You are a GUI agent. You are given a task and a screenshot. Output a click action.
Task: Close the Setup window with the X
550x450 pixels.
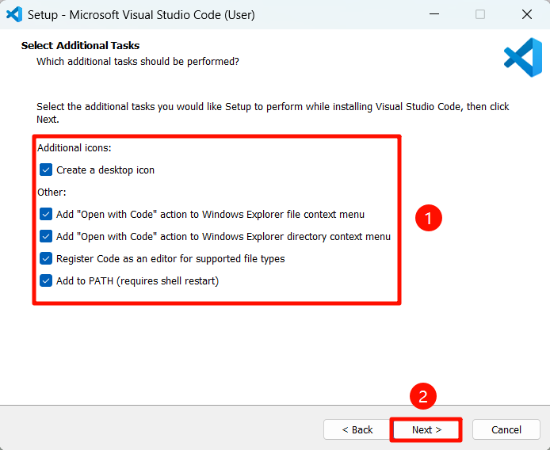pos(527,14)
